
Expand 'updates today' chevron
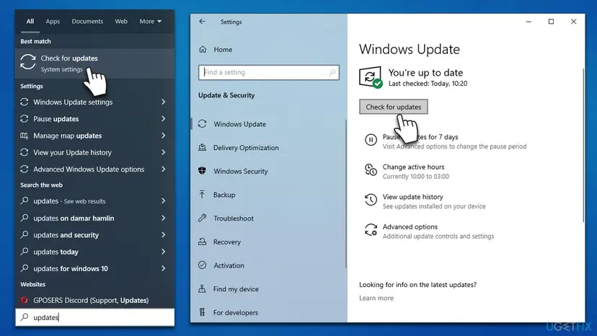click(164, 252)
